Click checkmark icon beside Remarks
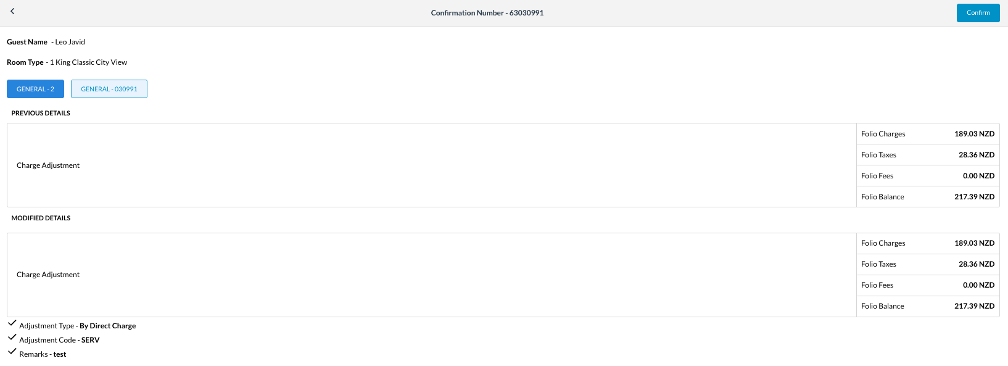This screenshot has height=366, width=1008. [x=12, y=351]
